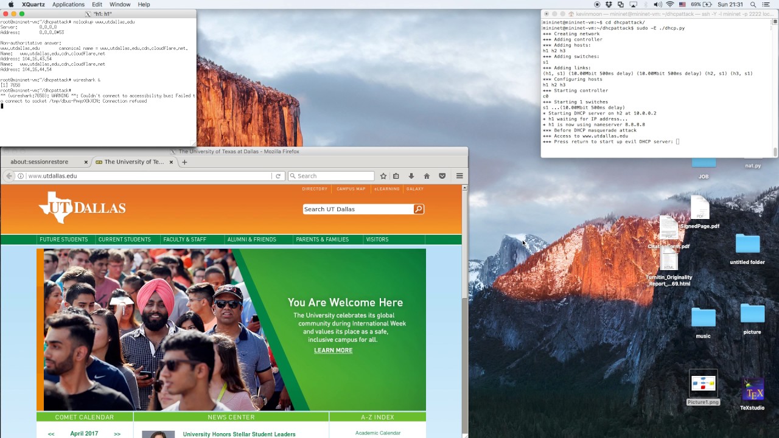Save the page to Pocket
779x438 pixels.
point(442,176)
